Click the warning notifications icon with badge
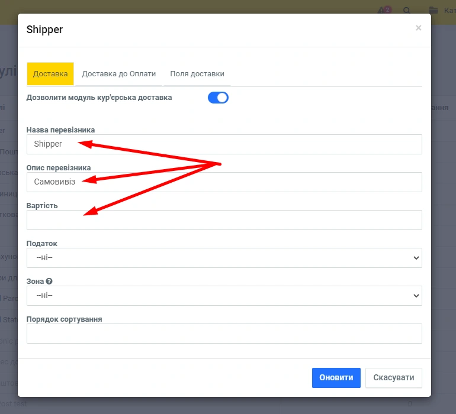Viewport: 456px width, 414px height. coord(385,10)
